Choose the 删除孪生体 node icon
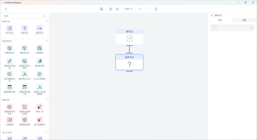The height and width of the screenshot is (140, 257). (25, 48)
